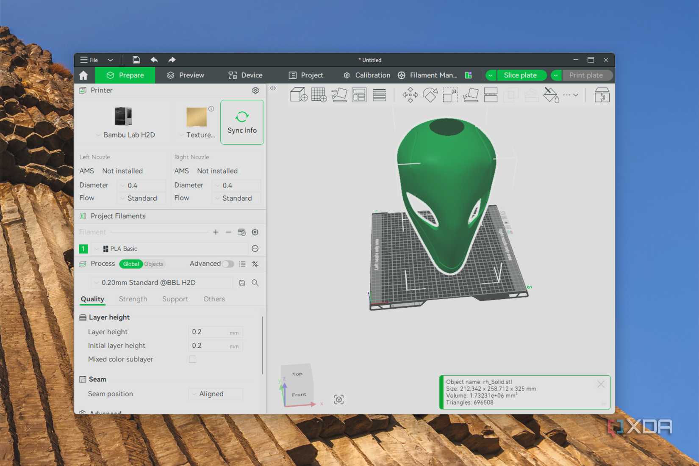Open the PLA Basic filament dropdown
Viewport: 699px width, 466px height.
[x=169, y=248]
